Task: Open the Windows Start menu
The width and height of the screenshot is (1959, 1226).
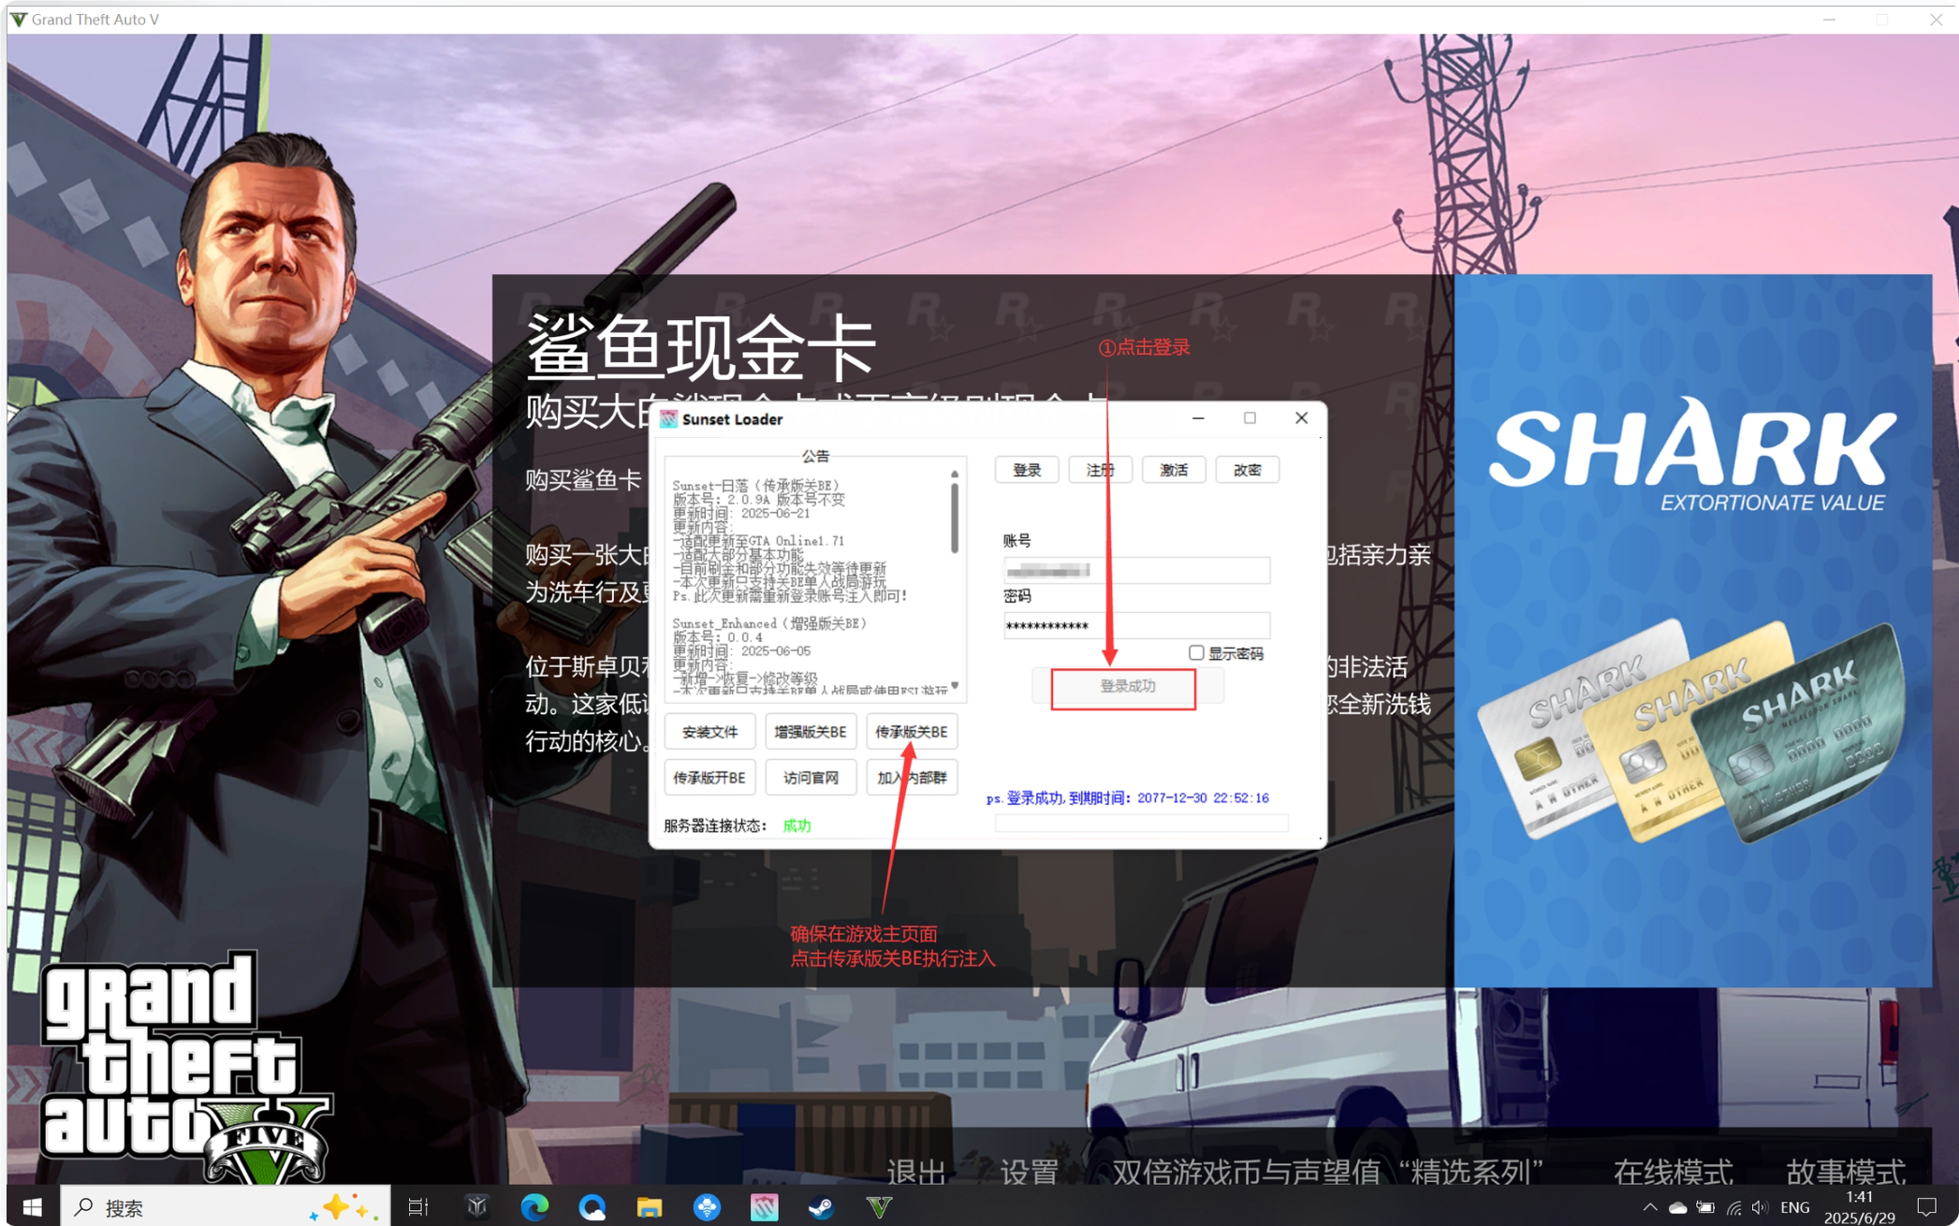Action: click(32, 1207)
